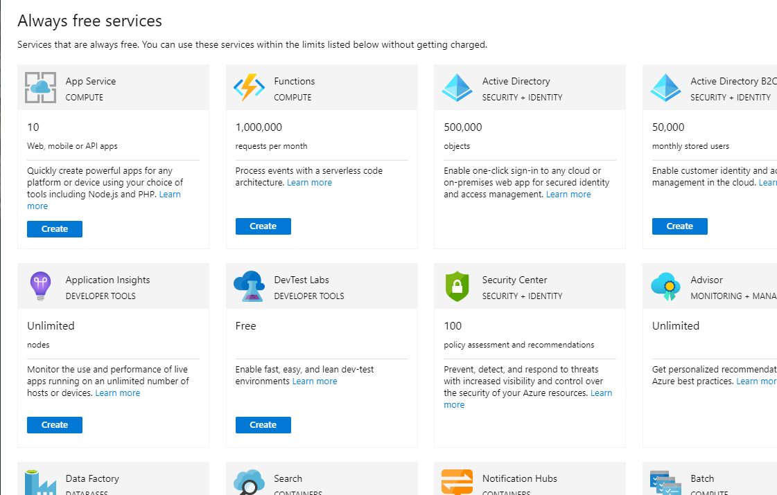Click the Active Directory pyramid icon
The width and height of the screenshot is (777, 495).
(457, 88)
